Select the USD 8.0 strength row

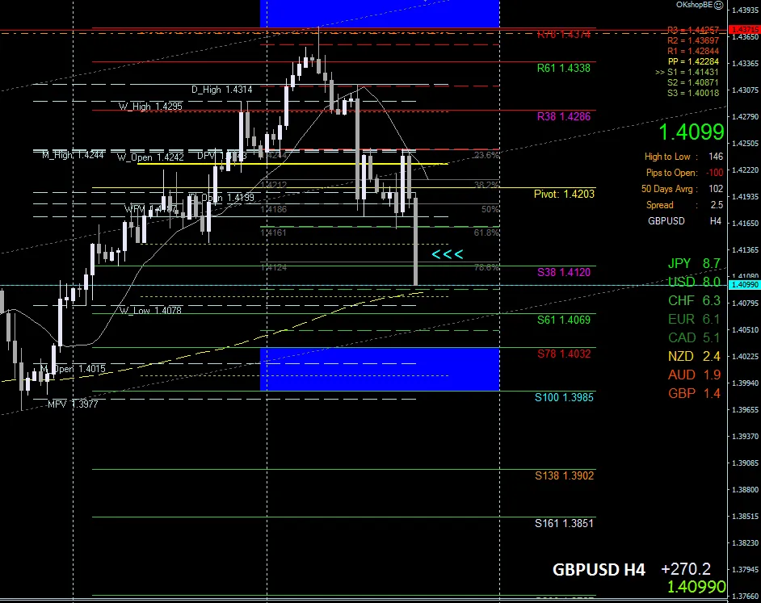(694, 282)
